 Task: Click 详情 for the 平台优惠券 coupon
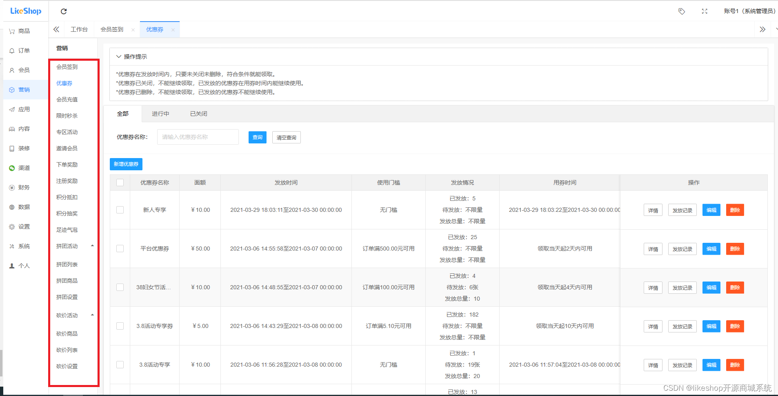click(x=653, y=249)
